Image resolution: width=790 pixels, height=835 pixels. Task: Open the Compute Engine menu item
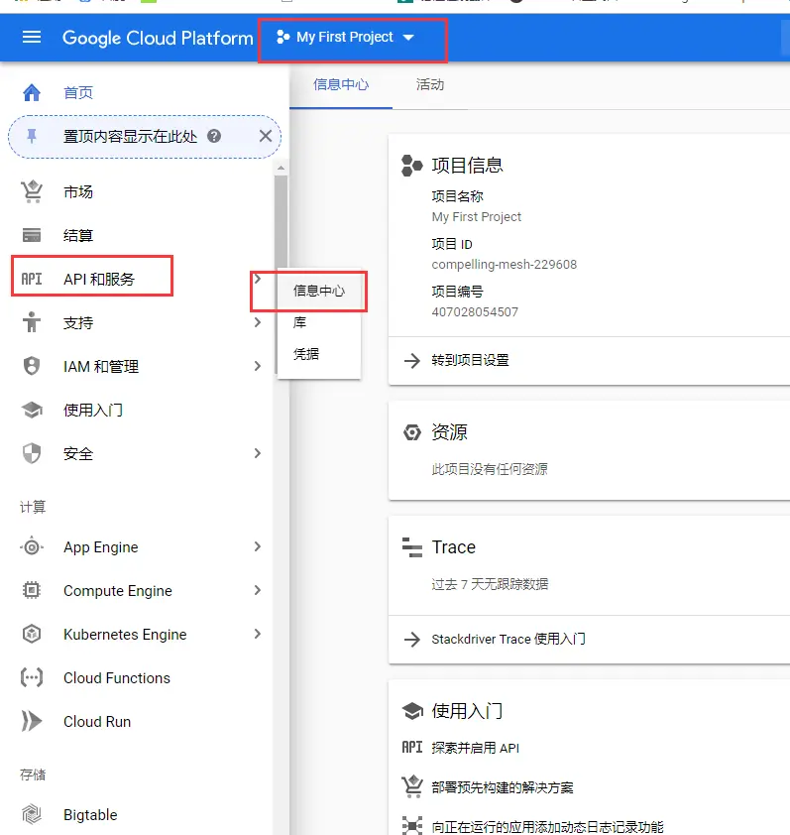[118, 591]
